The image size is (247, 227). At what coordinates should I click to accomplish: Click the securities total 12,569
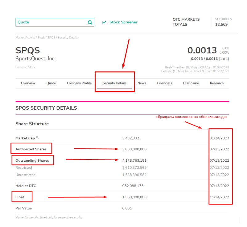coord(221,25)
